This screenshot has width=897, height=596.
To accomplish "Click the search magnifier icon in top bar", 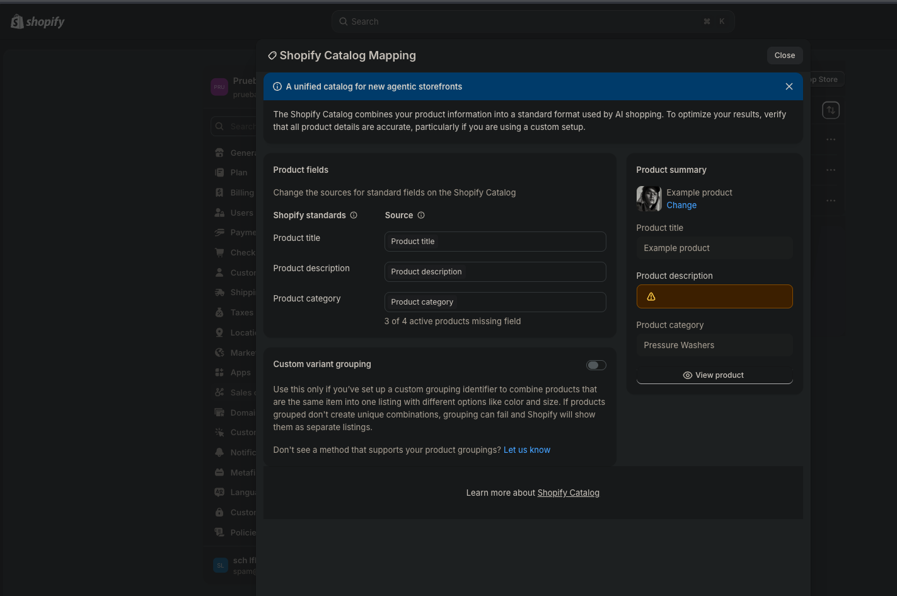I will click(x=344, y=21).
